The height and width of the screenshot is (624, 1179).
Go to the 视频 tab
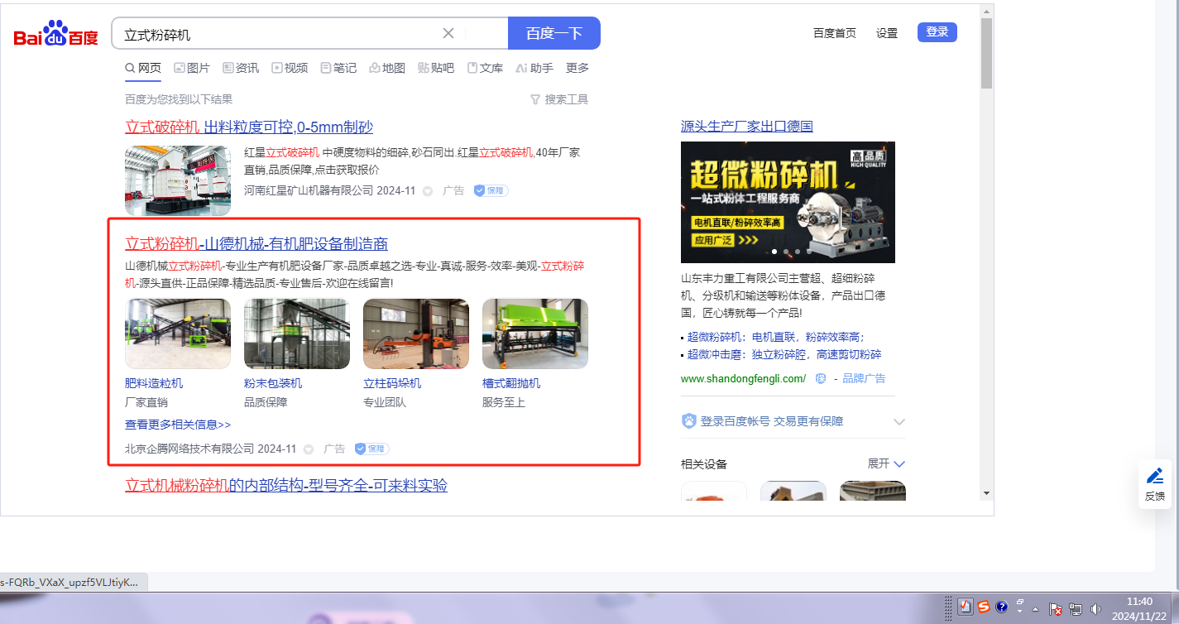[290, 68]
